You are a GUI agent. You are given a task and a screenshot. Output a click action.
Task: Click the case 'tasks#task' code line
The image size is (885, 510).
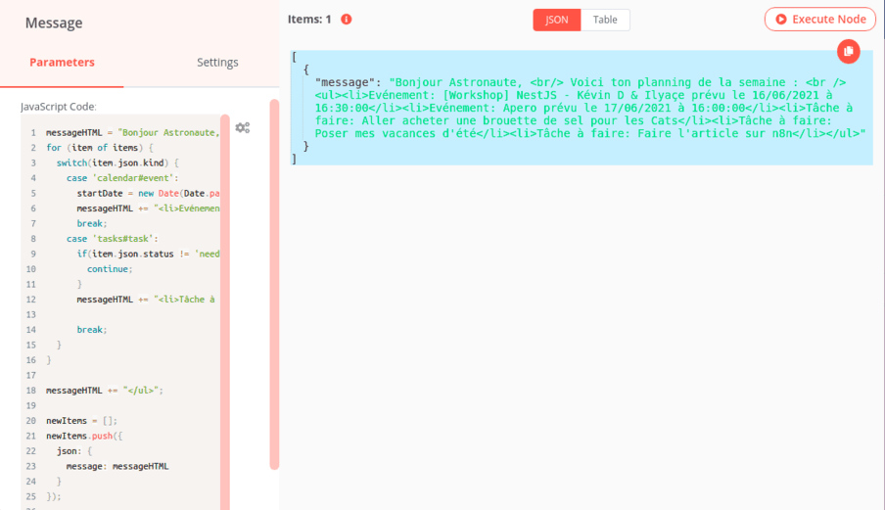pyautogui.click(x=112, y=239)
